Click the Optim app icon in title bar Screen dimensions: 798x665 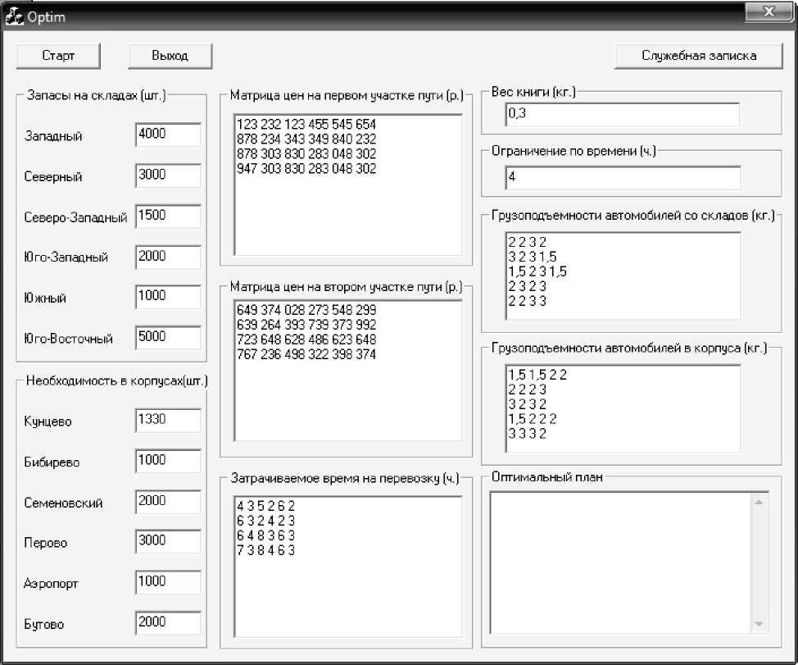13,16
